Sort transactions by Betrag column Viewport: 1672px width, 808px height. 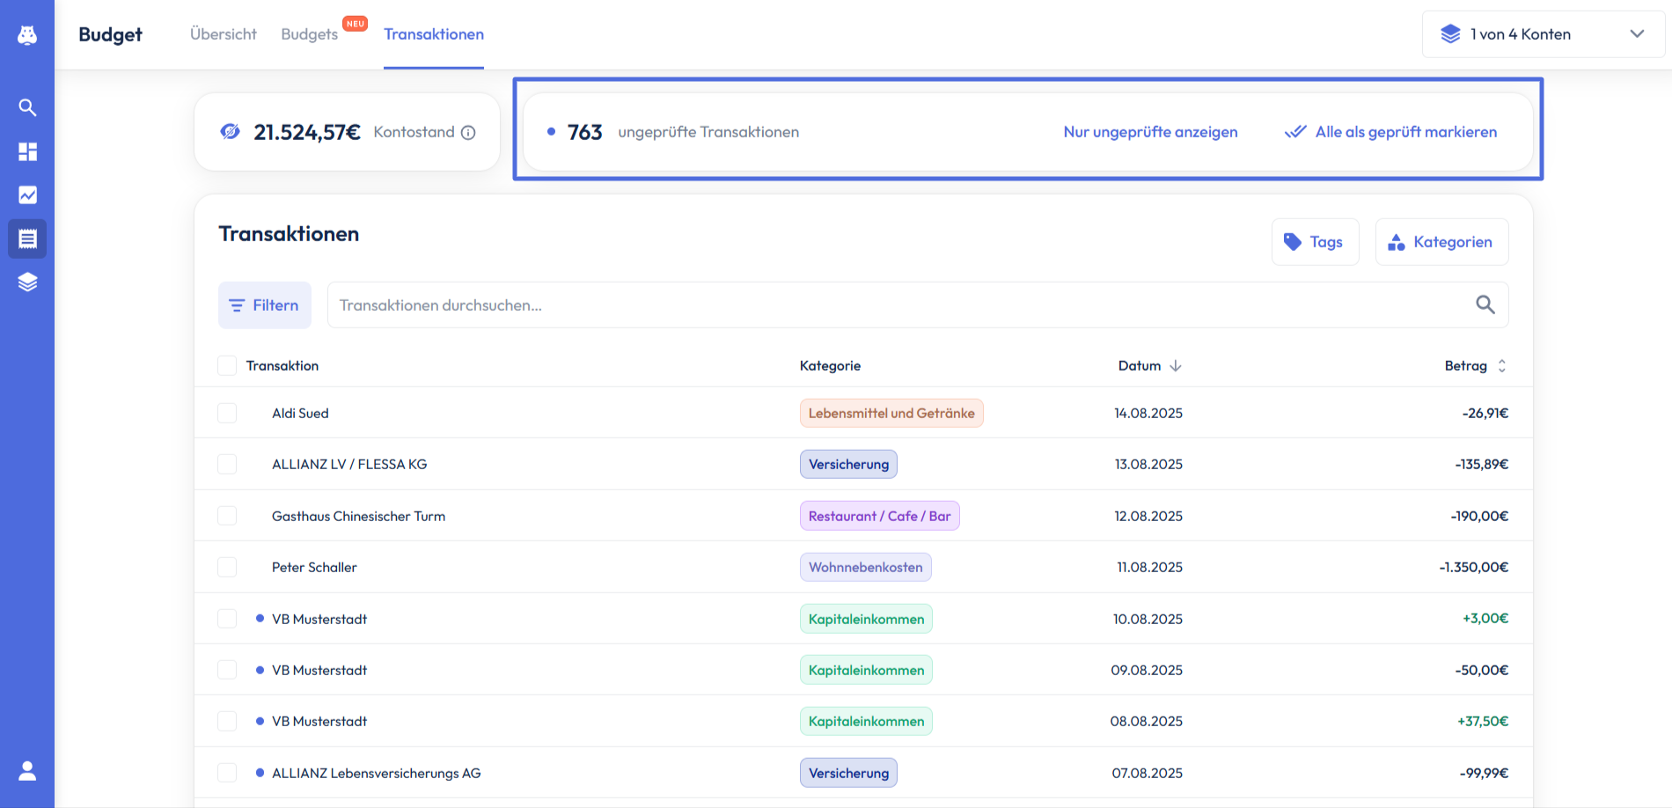1475,365
